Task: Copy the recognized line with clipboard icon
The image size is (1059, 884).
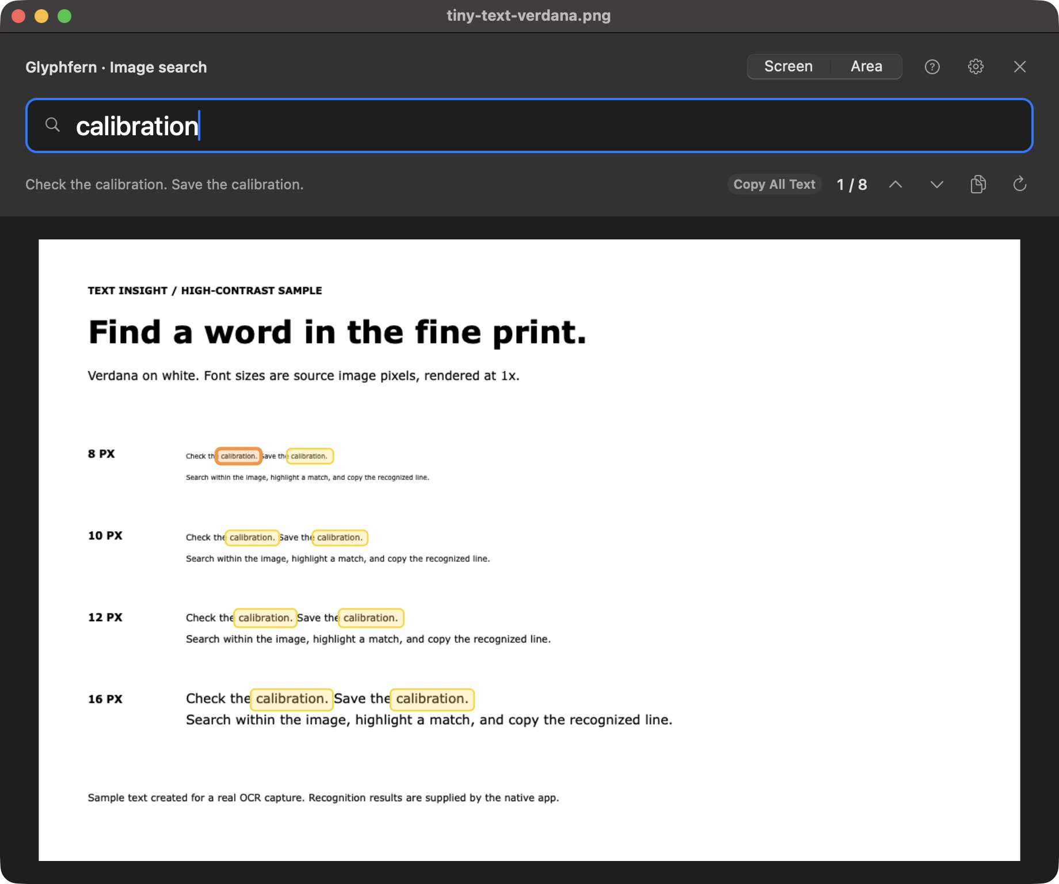Action: coord(978,184)
